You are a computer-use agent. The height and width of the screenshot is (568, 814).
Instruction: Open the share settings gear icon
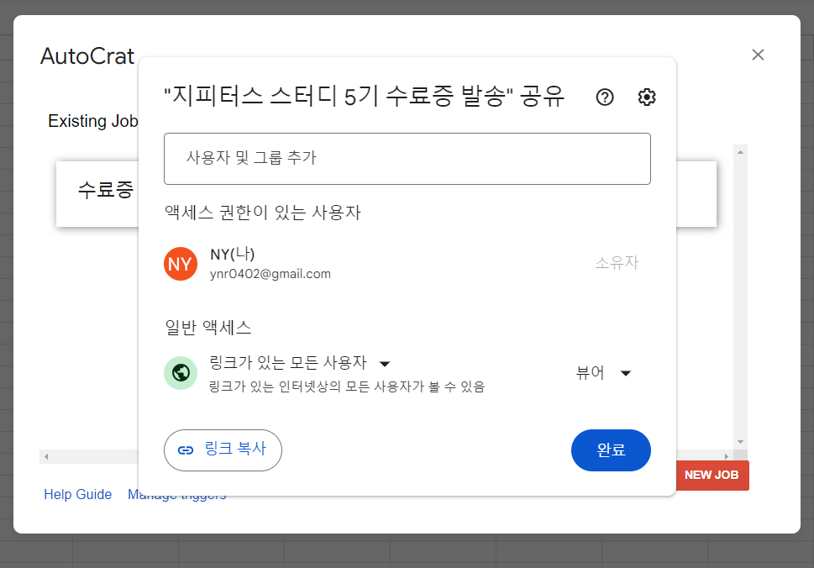coord(646,97)
